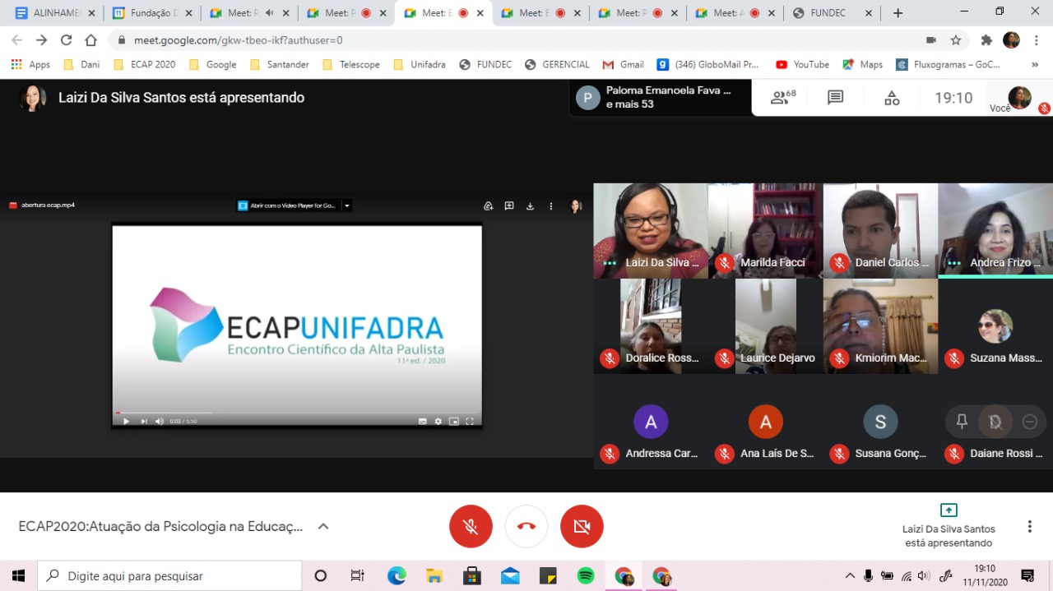Close the Fundação browser tab
1053x591 pixels.
188,13
